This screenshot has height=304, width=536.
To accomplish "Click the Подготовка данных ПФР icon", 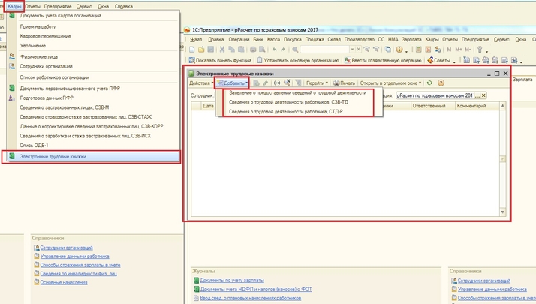I will pyautogui.click(x=12, y=98).
